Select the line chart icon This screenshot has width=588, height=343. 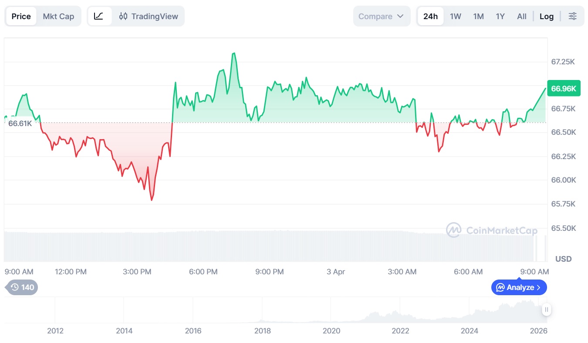click(99, 17)
